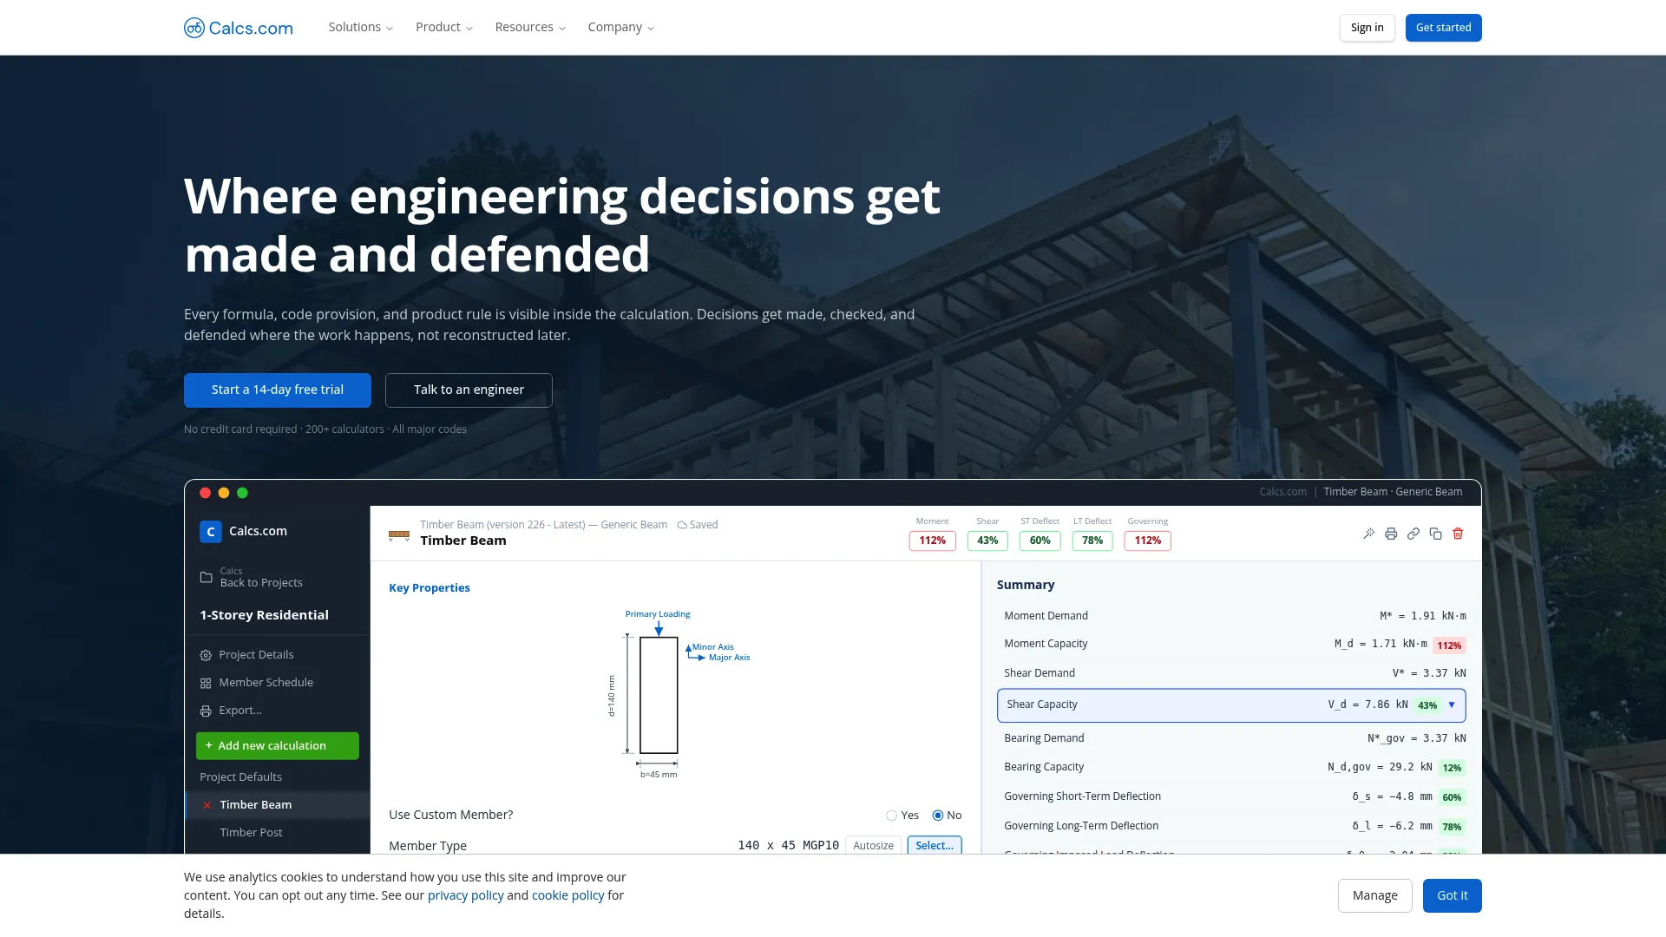Click the red X icon beside Timber Beam
Viewport: 1666px width, 937px height.
pos(207,805)
